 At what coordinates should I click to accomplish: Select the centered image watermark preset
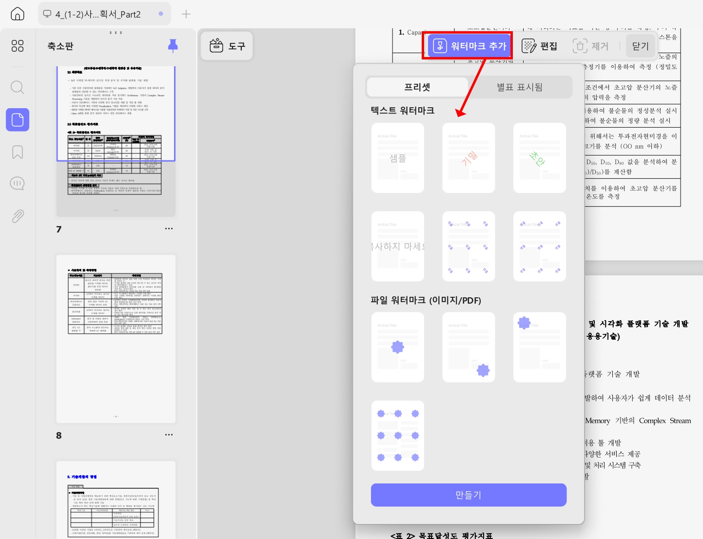[398, 347]
